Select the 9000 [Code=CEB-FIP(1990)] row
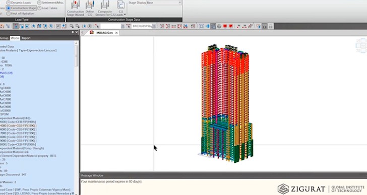367x195 pixels. pyautogui.click(x=18, y=141)
